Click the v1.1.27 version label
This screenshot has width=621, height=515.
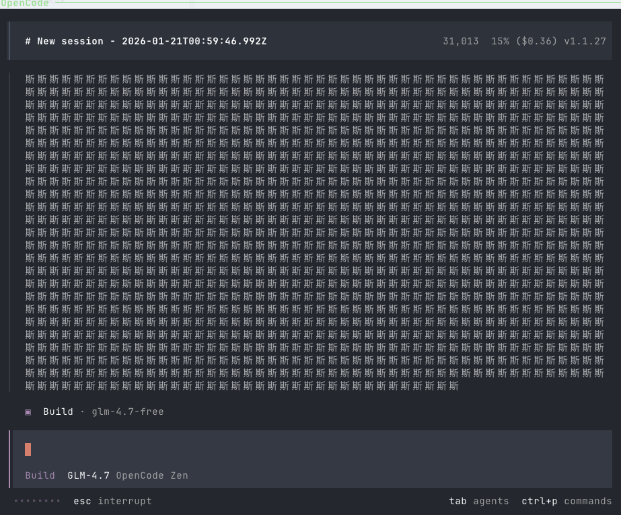(585, 41)
